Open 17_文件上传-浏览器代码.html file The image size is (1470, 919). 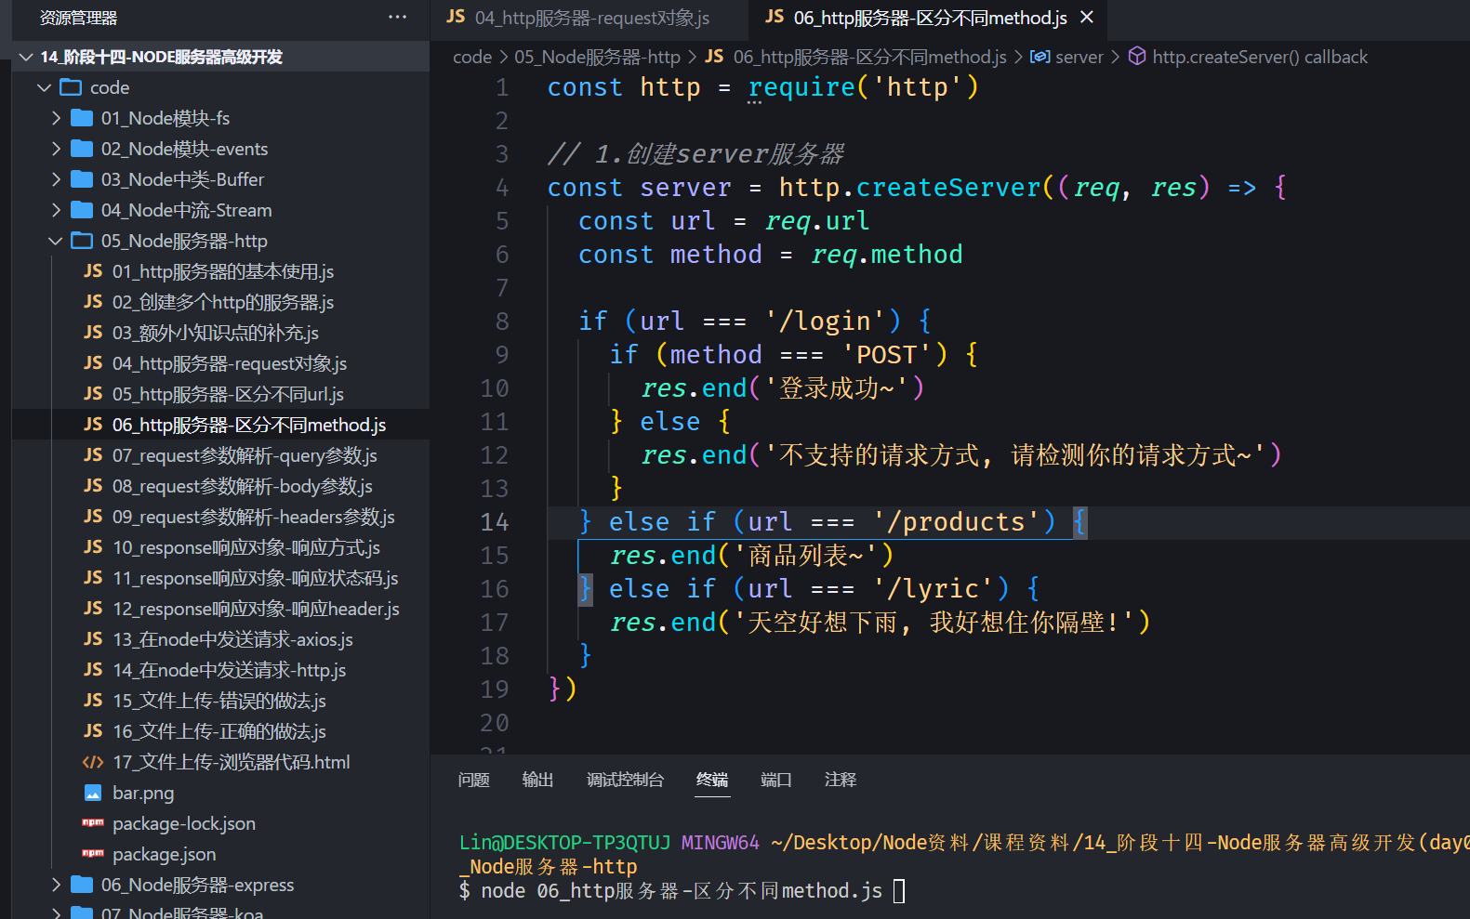(x=231, y=762)
